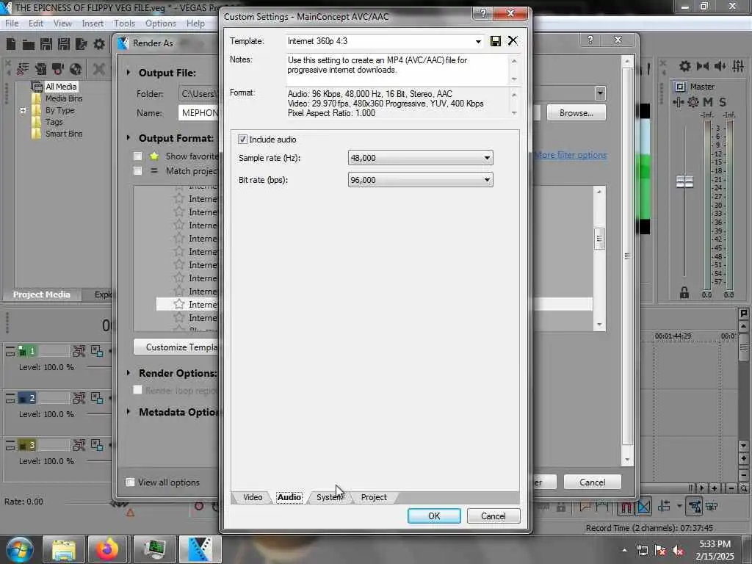Viewport: 752px width, 564px height.
Task: Click VEGAS Pro taskbar icon
Action: (200, 549)
